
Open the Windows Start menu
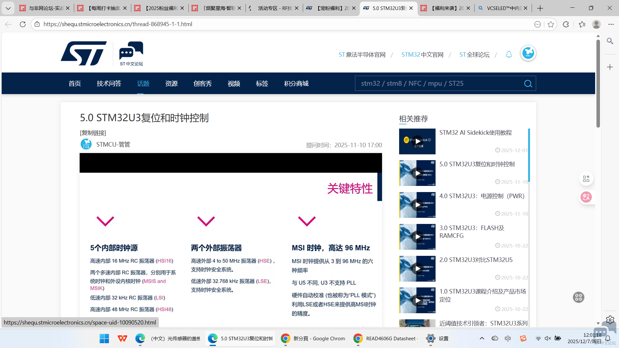click(104, 338)
